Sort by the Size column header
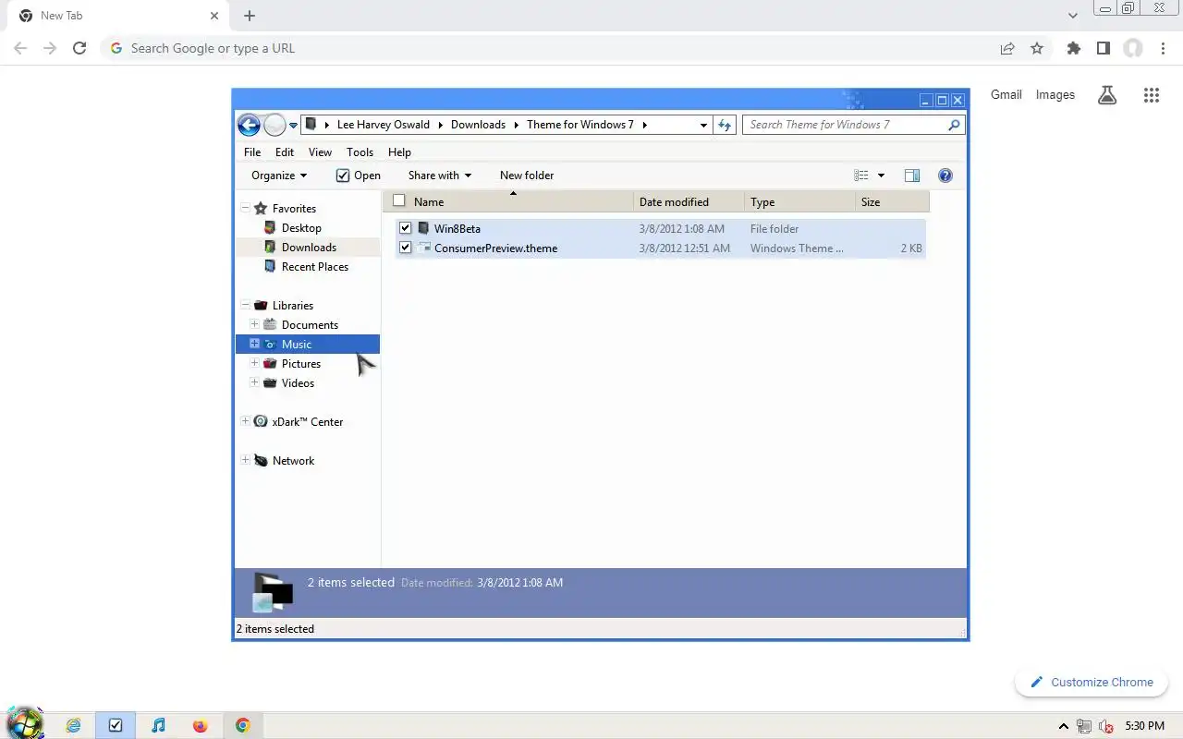Viewport: 1183px width, 739px height. [x=893, y=201]
